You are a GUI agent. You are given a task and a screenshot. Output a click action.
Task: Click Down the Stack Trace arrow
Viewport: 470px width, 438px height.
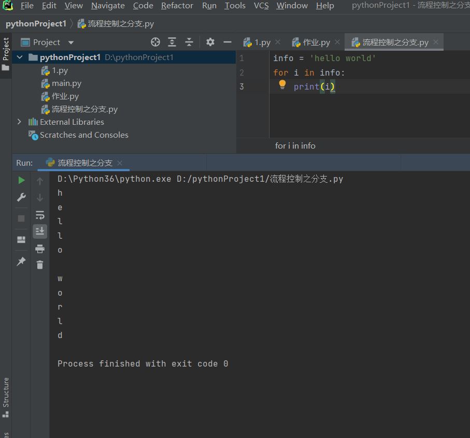40,198
